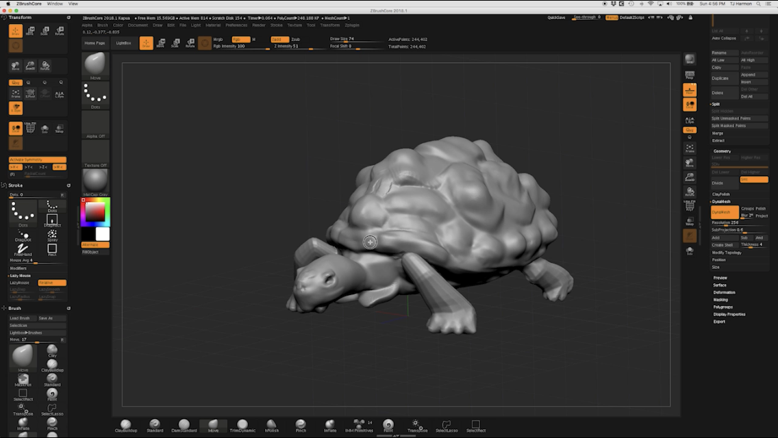Image resolution: width=778 pixels, height=438 pixels.
Task: Toggle the Y symmetry axis button
Action: point(29,167)
